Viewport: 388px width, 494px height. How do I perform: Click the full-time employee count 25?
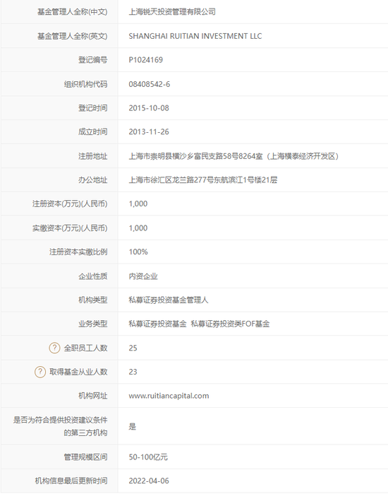(x=133, y=348)
